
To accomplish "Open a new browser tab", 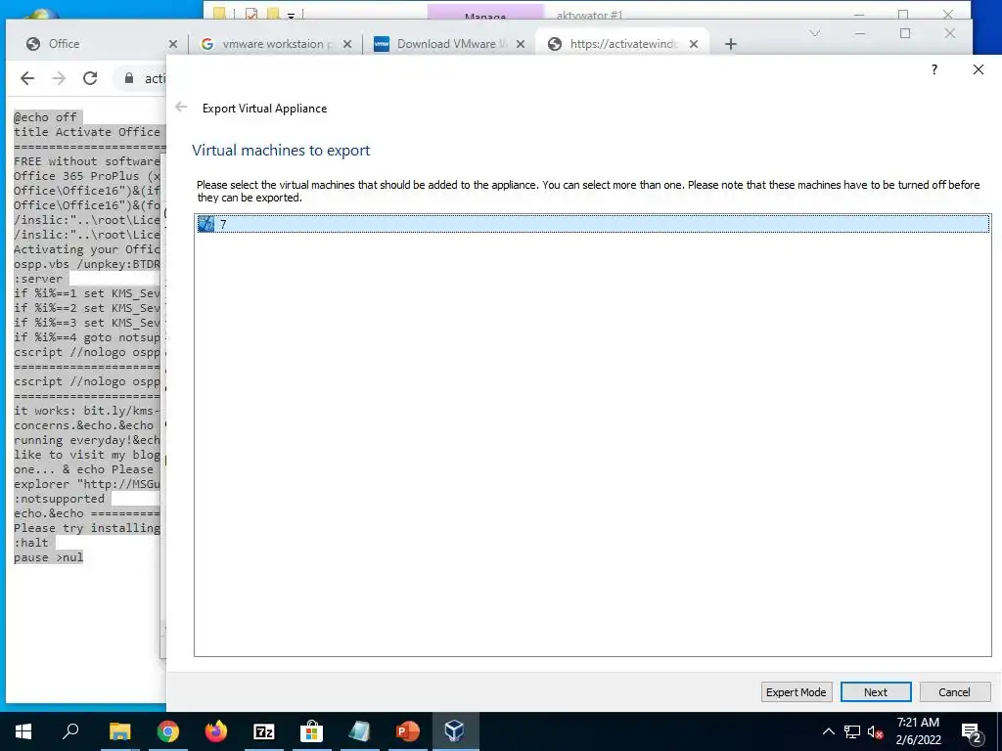I will (x=731, y=44).
